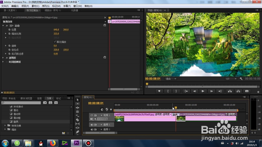Open program monitor settings wrench
The width and height of the screenshot is (262, 147).
coord(241,78)
